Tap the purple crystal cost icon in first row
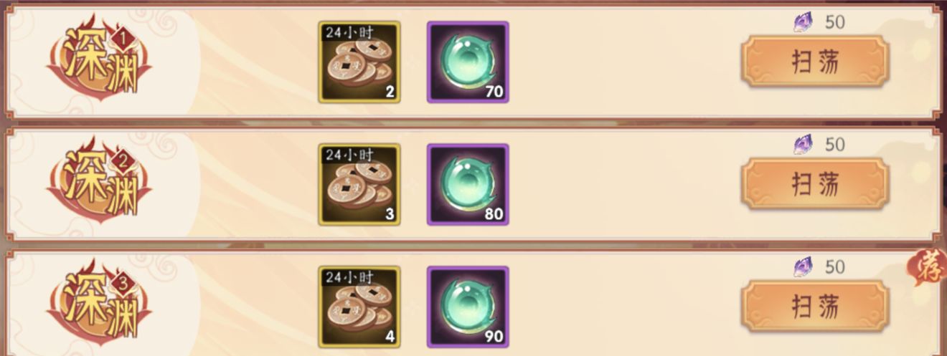 click(804, 22)
